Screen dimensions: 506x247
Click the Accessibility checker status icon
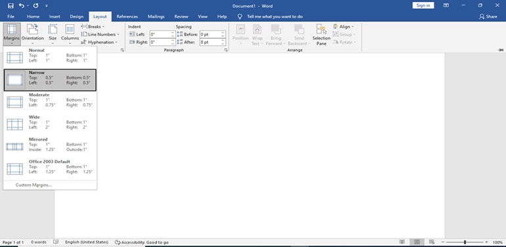pyautogui.click(x=118, y=242)
